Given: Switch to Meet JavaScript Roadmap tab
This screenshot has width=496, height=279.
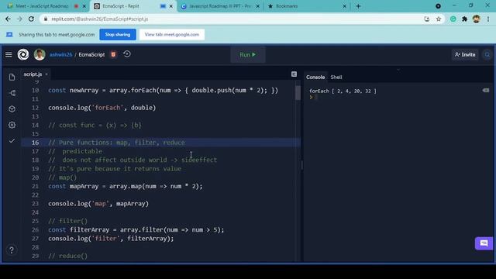Looking at the screenshot, I should tap(42, 6).
